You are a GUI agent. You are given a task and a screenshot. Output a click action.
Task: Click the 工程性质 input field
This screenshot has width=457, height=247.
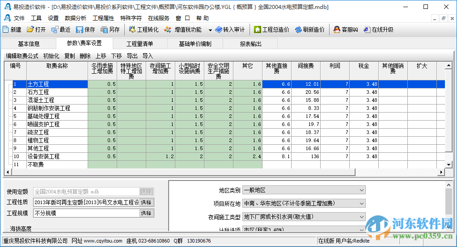[86, 202]
